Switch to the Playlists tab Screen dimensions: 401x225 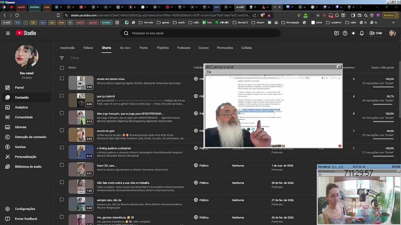pos(163,48)
